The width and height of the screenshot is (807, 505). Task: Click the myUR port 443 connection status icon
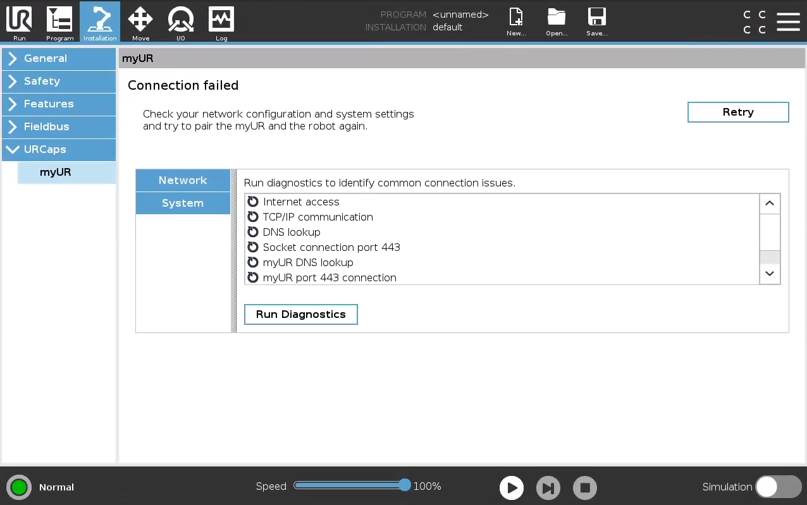[x=253, y=277]
